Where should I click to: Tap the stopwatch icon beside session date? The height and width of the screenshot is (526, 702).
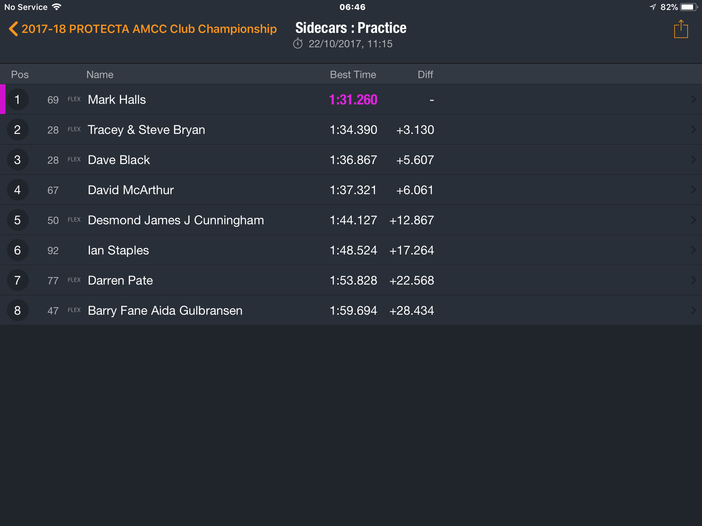(x=298, y=44)
